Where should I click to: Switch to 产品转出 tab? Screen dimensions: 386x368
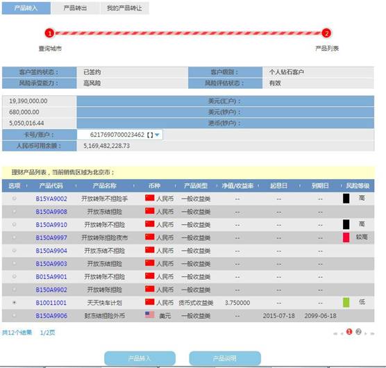click(x=75, y=8)
